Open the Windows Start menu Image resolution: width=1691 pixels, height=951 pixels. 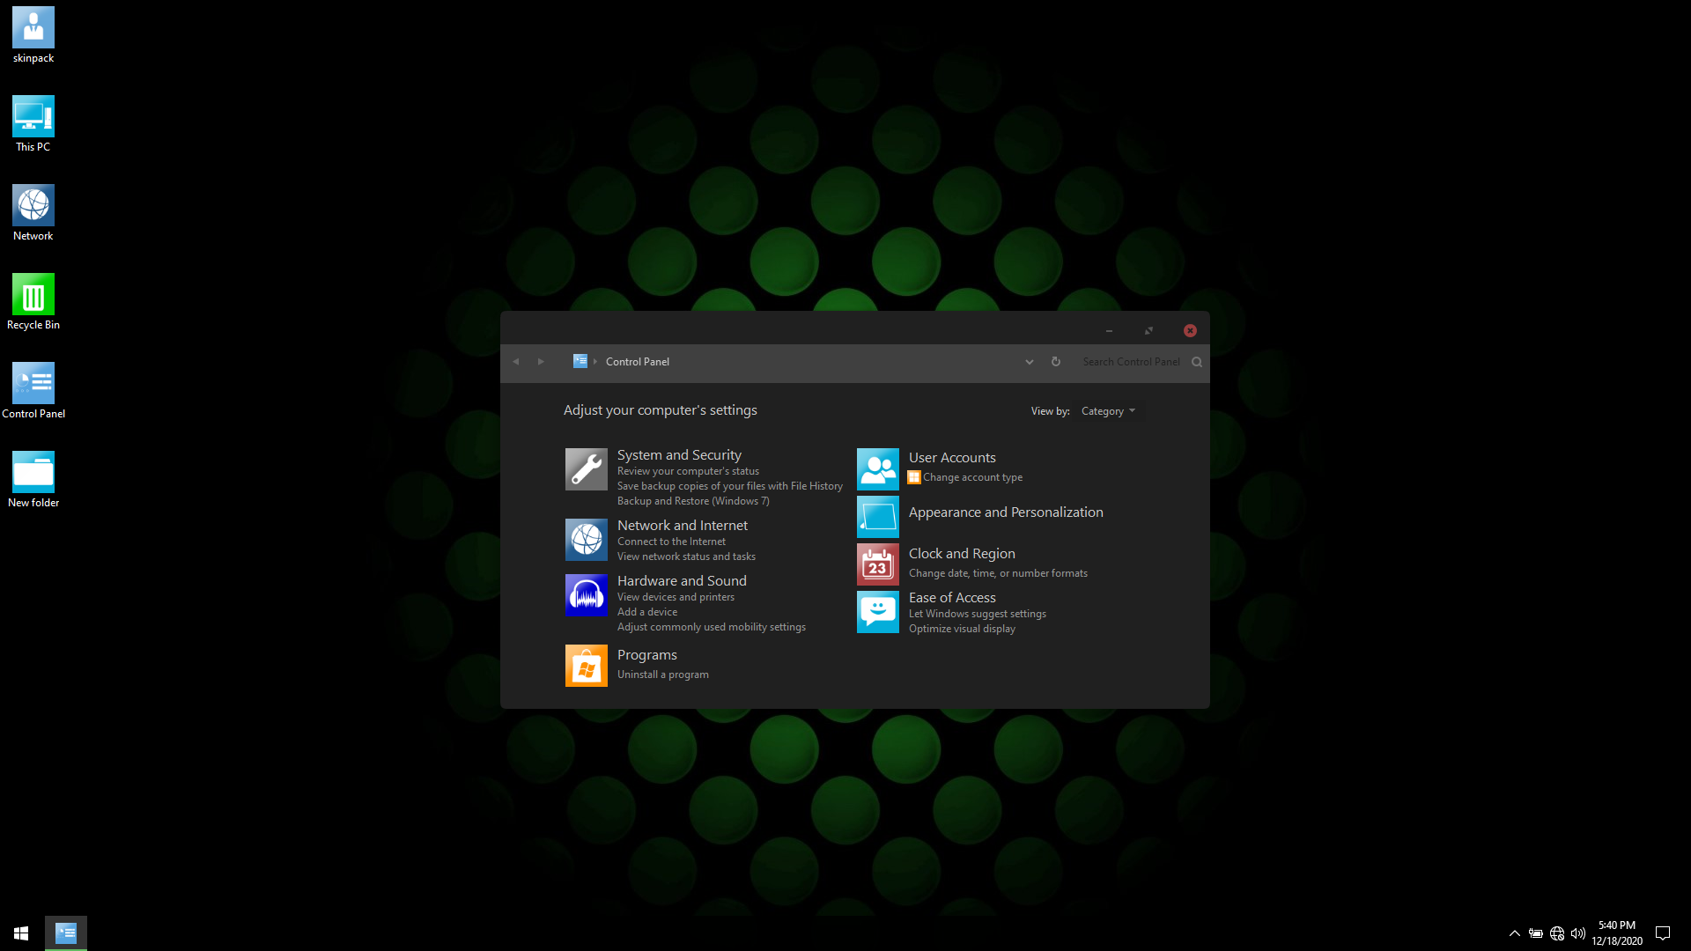[21, 933]
